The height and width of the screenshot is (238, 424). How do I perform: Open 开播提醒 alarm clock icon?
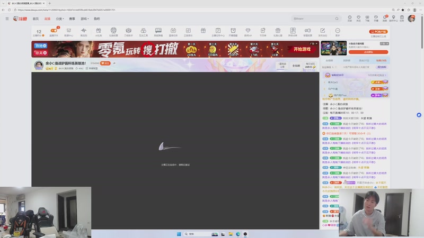pos(233,32)
